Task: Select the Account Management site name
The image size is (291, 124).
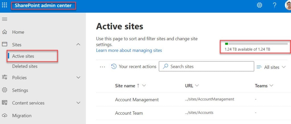Action: [137, 100]
